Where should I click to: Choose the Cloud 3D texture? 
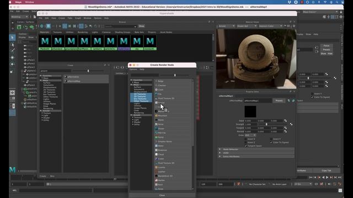(x=173, y=155)
